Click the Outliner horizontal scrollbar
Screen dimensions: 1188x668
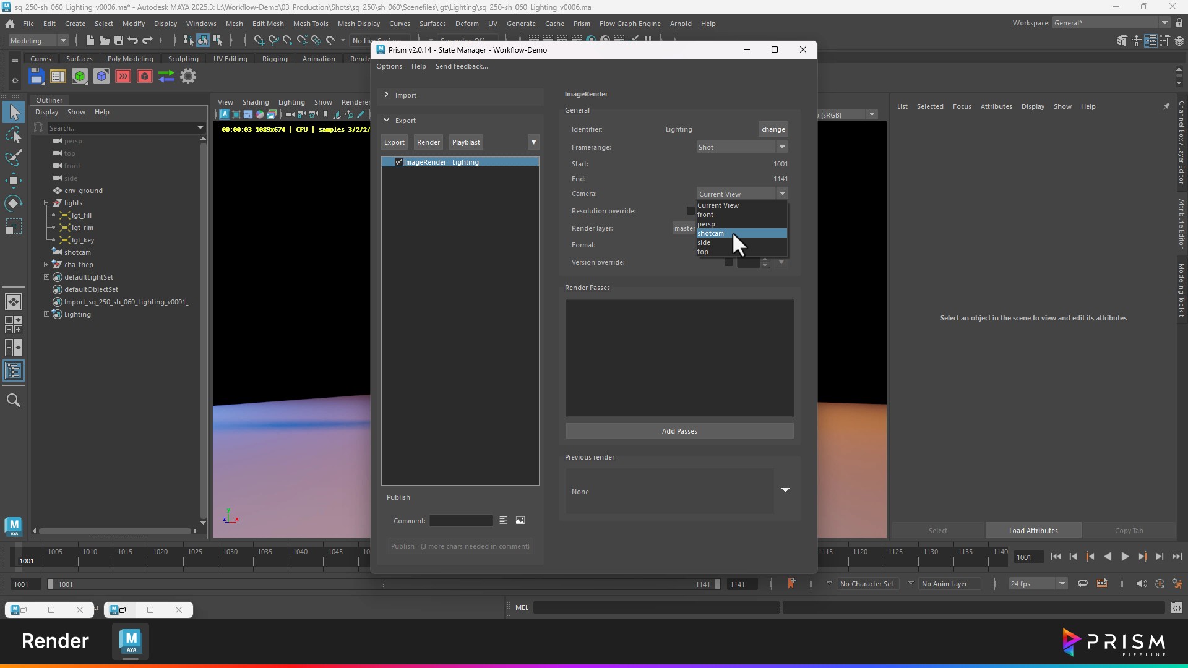tap(115, 531)
